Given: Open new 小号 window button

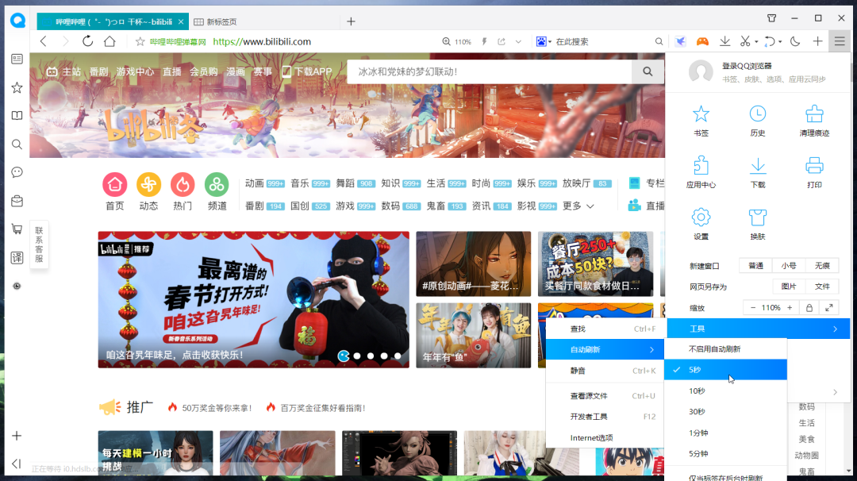Looking at the screenshot, I should (789, 266).
